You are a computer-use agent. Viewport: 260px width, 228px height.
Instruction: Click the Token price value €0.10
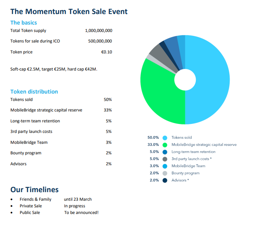coord(107,52)
